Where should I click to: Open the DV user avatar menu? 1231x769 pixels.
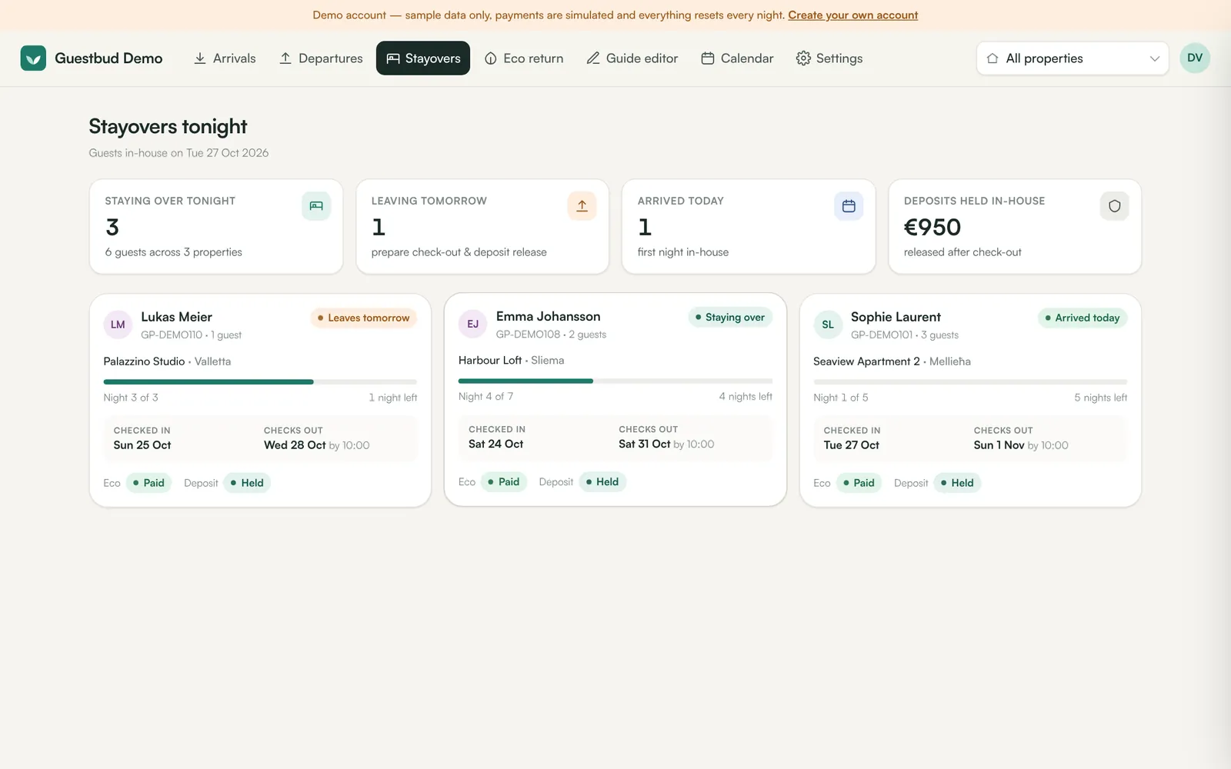coord(1195,58)
